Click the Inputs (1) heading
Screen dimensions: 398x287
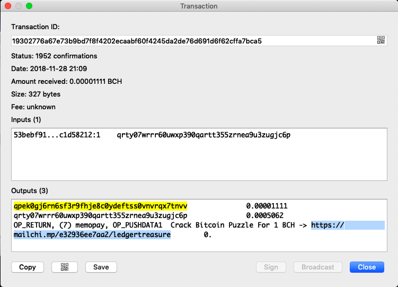(26, 119)
